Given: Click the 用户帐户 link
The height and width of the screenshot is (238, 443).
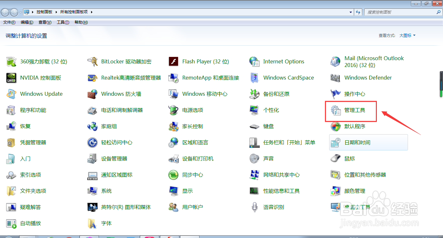Looking at the screenshot, I should coord(193,207).
